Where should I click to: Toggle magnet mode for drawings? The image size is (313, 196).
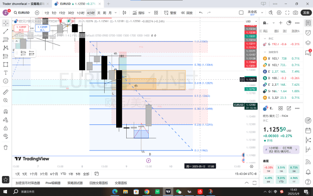pyautogui.click(x=6, y=111)
